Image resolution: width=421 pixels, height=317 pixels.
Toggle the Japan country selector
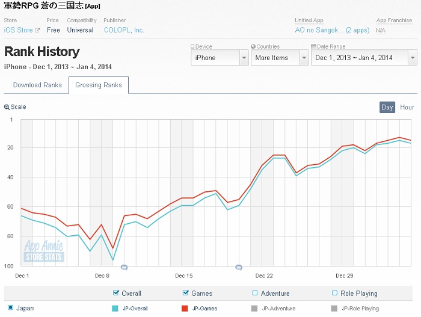point(10,308)
